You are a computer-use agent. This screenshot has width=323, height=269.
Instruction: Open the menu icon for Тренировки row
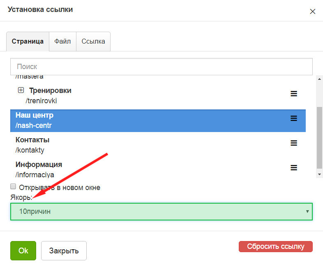click(294, 94)
